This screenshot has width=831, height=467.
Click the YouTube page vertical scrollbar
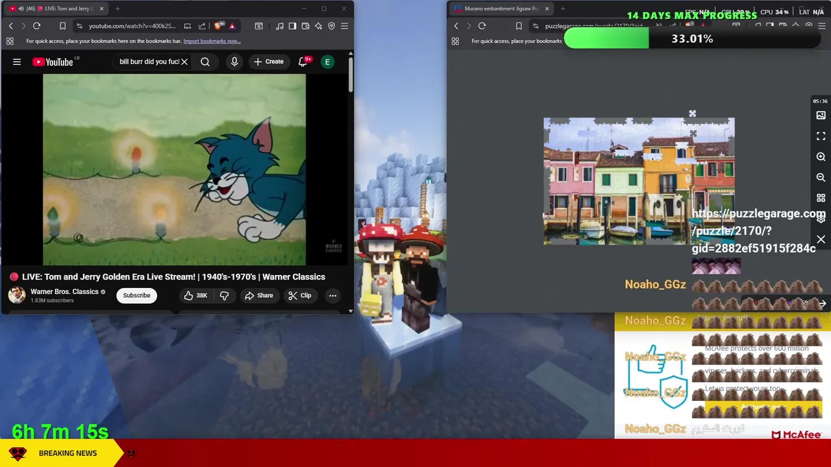(351, 75)
